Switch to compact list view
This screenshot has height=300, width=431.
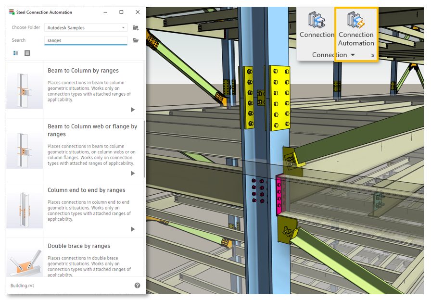(27, 53)
